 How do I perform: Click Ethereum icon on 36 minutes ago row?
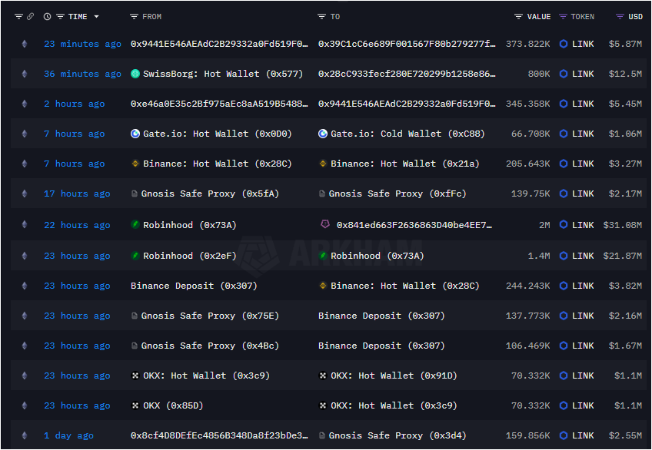[25, 74]
